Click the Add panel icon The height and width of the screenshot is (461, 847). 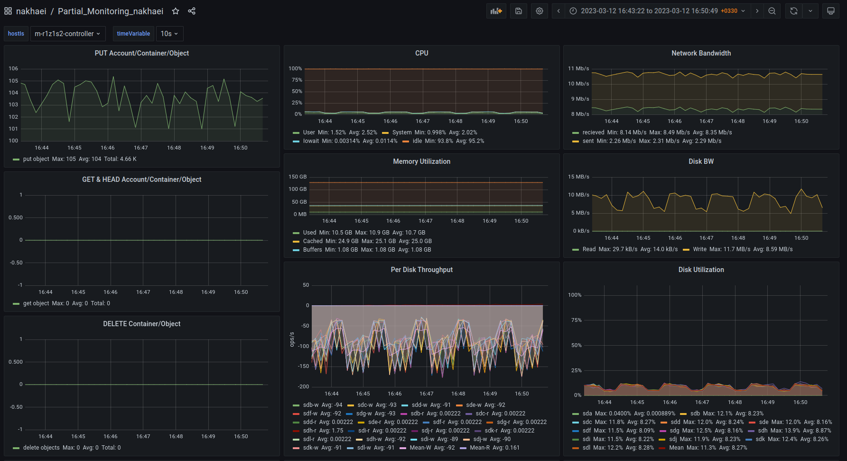[496, 11]
